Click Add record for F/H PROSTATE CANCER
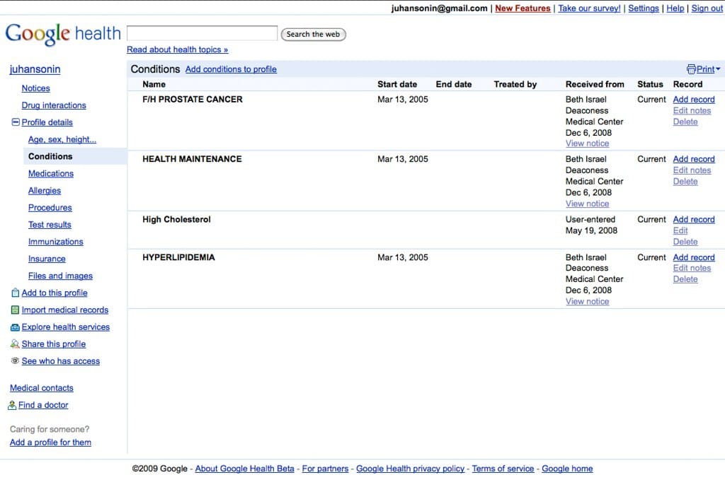This screenshot has width=725, height=482. (694, 99)
